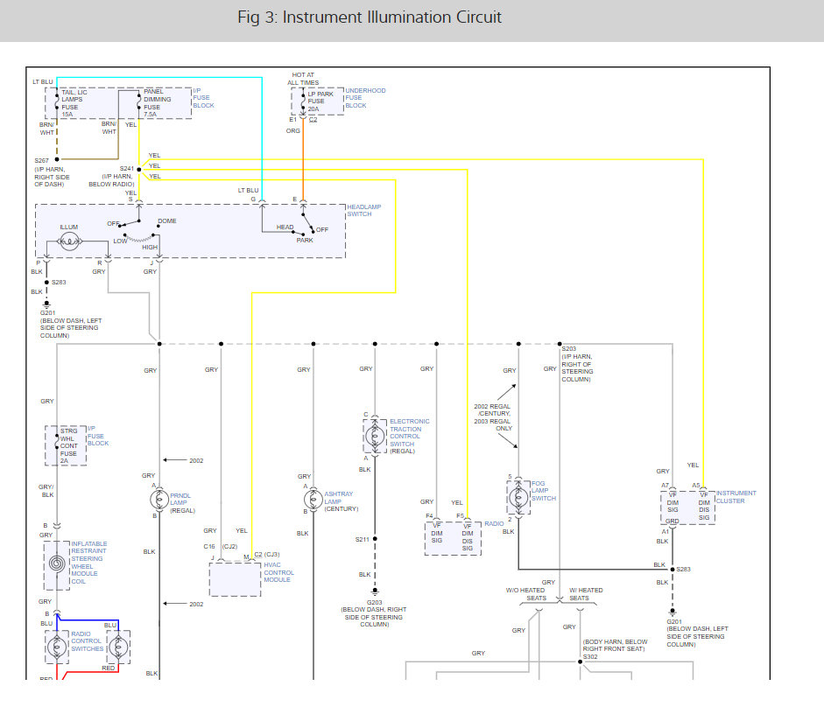The height and width of the screenshot is (707, 824).
Task: Click the RADIO module label
Action: (x=494, y=523)
